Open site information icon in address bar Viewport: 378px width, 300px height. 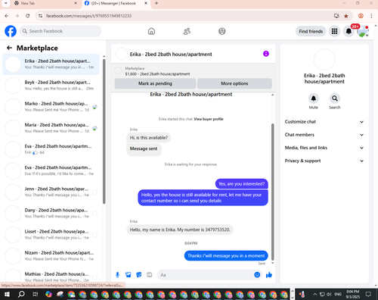40,16
